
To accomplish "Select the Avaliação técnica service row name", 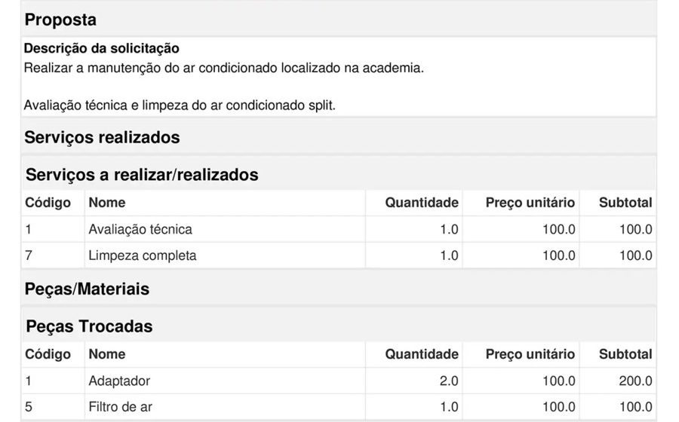I will (x=140, y=229).
